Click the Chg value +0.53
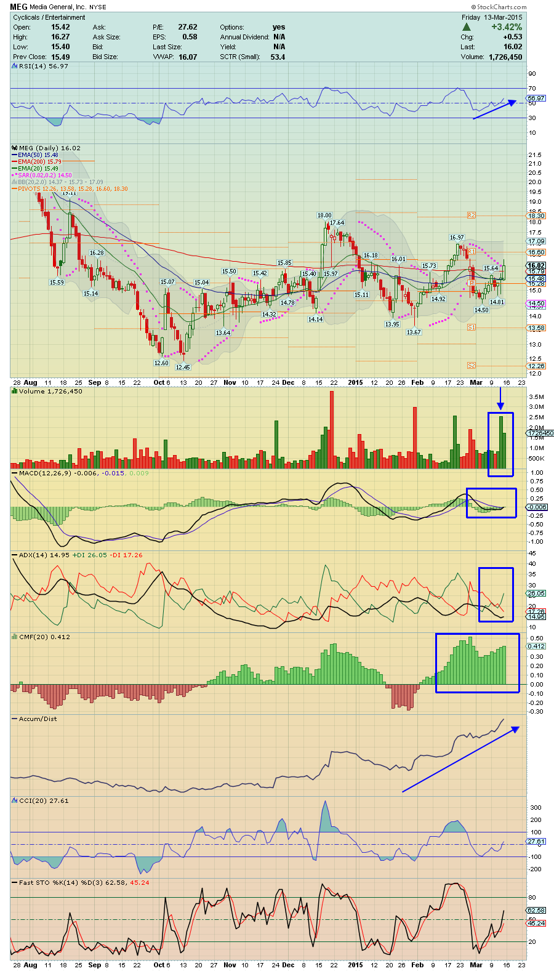This screenshot has height=971, width=554. coord(513,37)
